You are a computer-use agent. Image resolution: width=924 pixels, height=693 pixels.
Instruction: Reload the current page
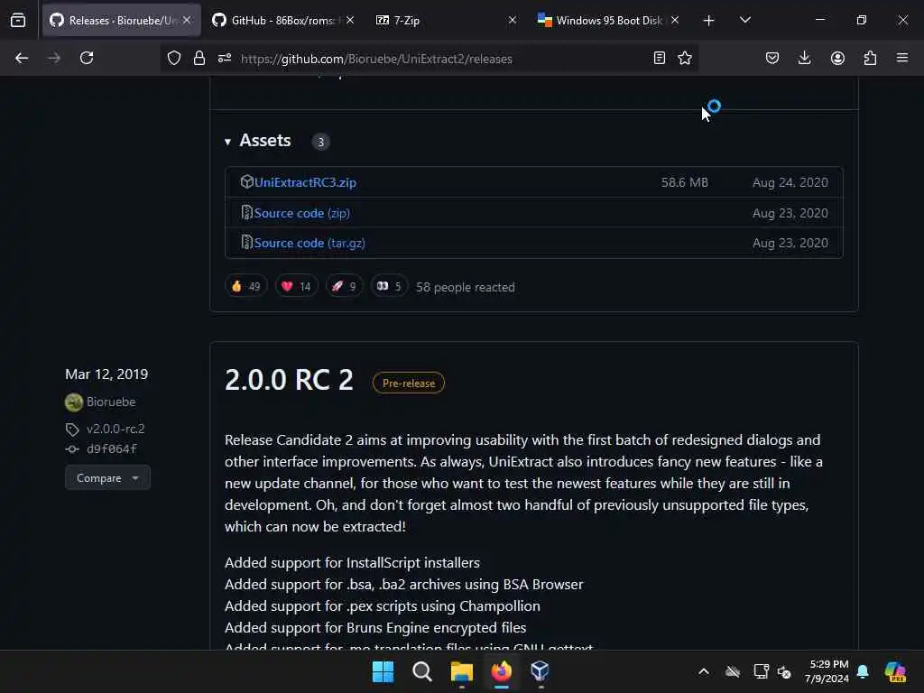[x=87, y=58]
